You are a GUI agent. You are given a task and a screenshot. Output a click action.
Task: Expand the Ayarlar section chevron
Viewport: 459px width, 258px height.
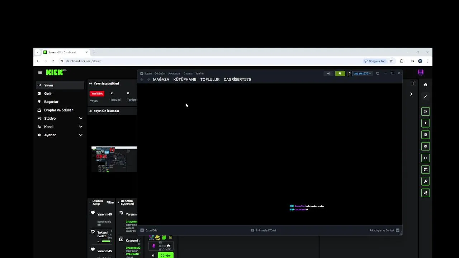tap(81, 135)
